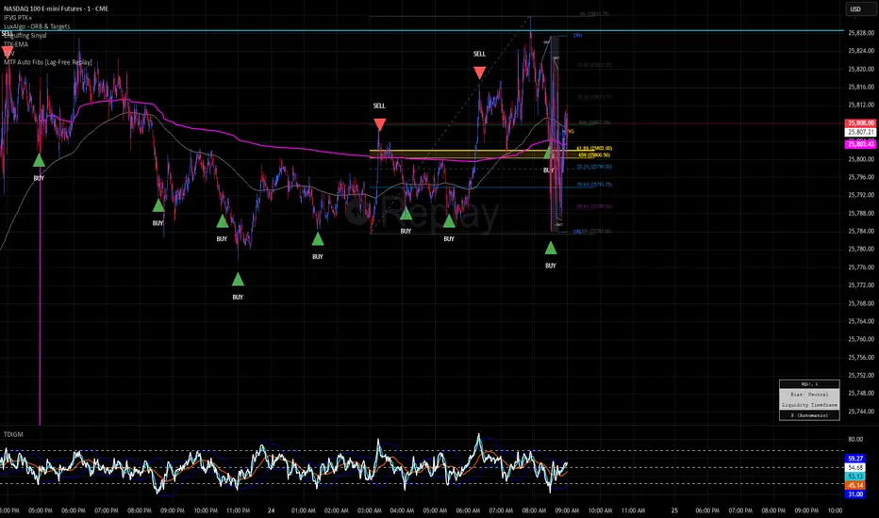Click the 80.00 level on TDIGM scale
This screenshot has height=518, width=879.
point(855,440)
